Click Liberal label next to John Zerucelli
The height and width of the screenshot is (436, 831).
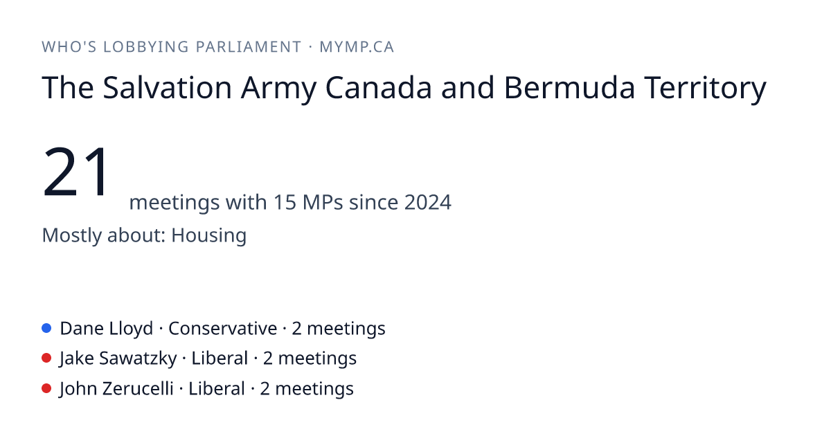pos(217,389)
